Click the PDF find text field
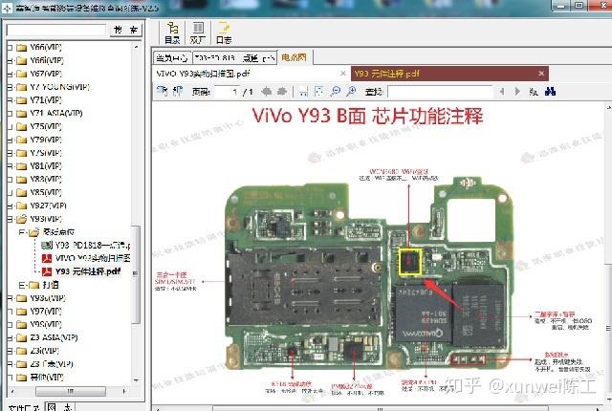Screen dimensions: 612x411 [x=440, y=92]
